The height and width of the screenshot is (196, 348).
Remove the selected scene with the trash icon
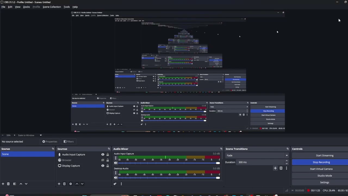pyautogui.click(x=8, y=184)
